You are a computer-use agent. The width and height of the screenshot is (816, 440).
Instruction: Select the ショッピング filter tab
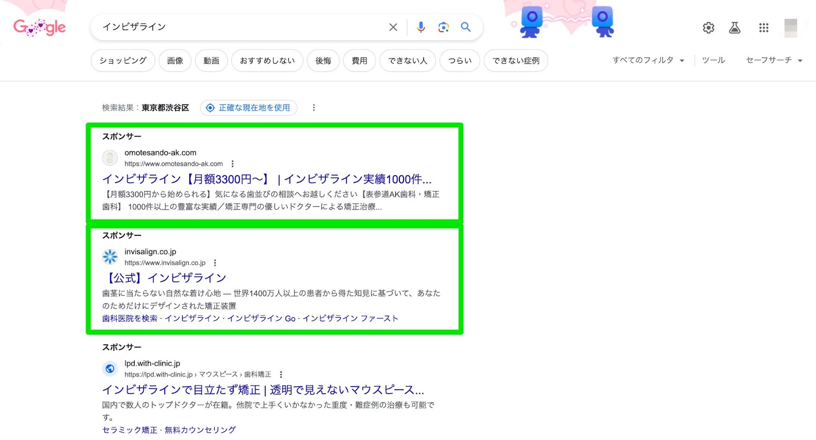[x=123, y=61]
